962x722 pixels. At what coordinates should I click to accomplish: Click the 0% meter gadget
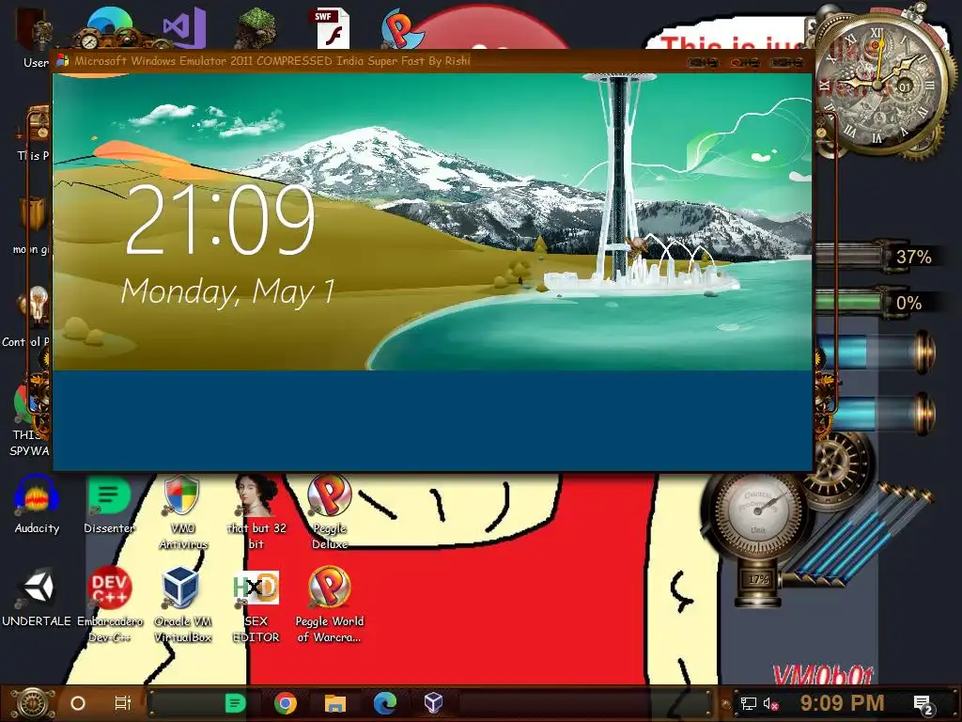pos(877,302)
